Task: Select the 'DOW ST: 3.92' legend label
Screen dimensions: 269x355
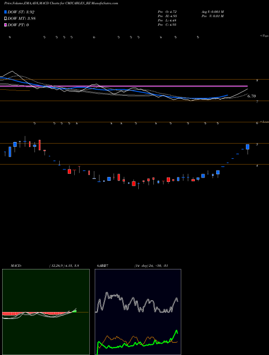Action: pyautogui.click(x=21, y=12)
